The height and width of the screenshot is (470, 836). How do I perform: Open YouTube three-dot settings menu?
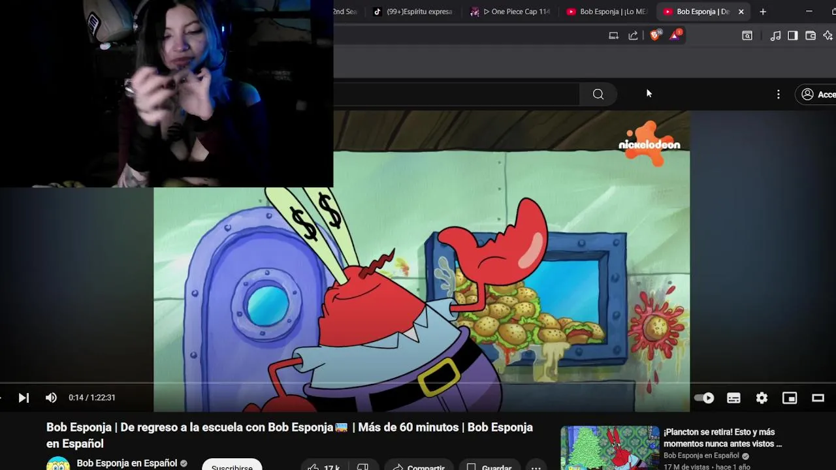pyautogui.click(x=778, y=94)
